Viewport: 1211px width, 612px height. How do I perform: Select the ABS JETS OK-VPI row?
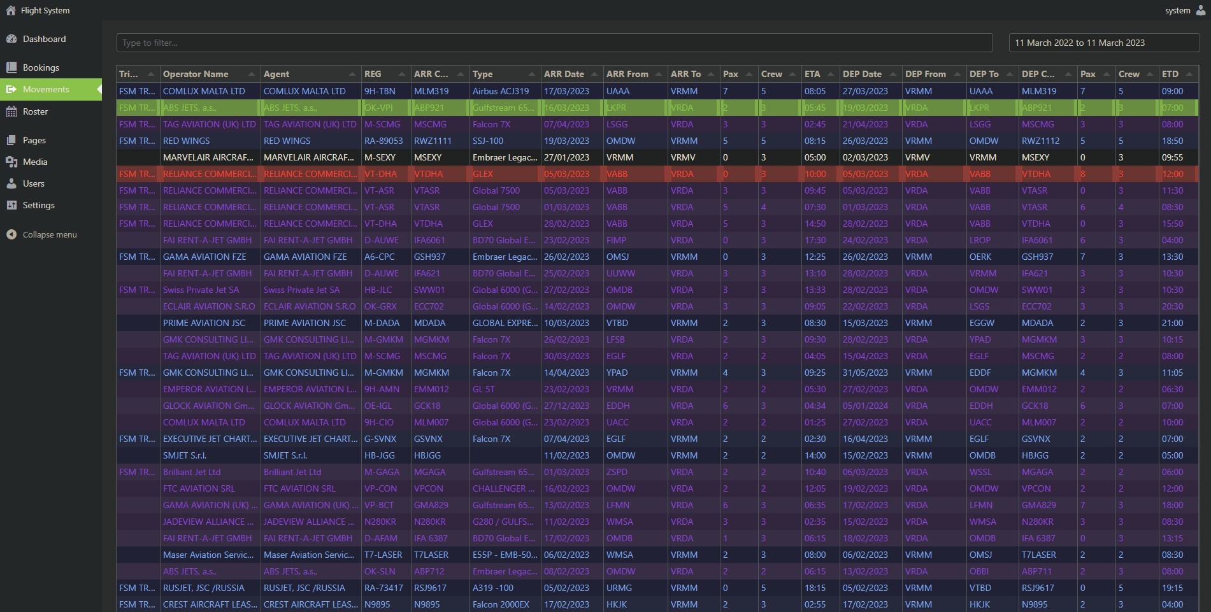(x=657, y=108)
